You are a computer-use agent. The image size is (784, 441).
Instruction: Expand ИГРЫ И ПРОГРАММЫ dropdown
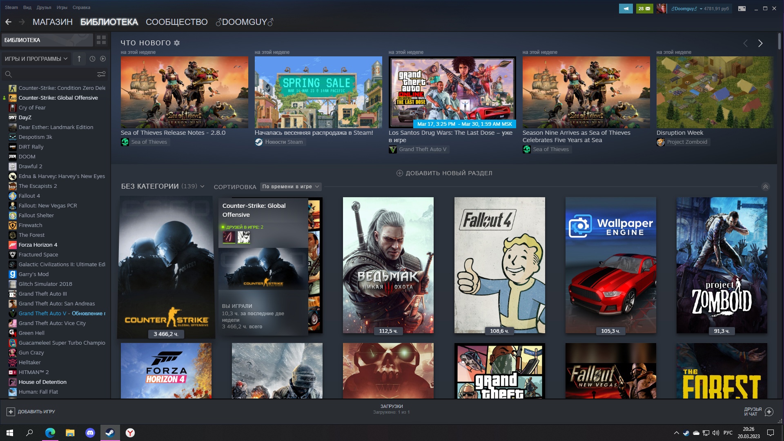point(36,59)
